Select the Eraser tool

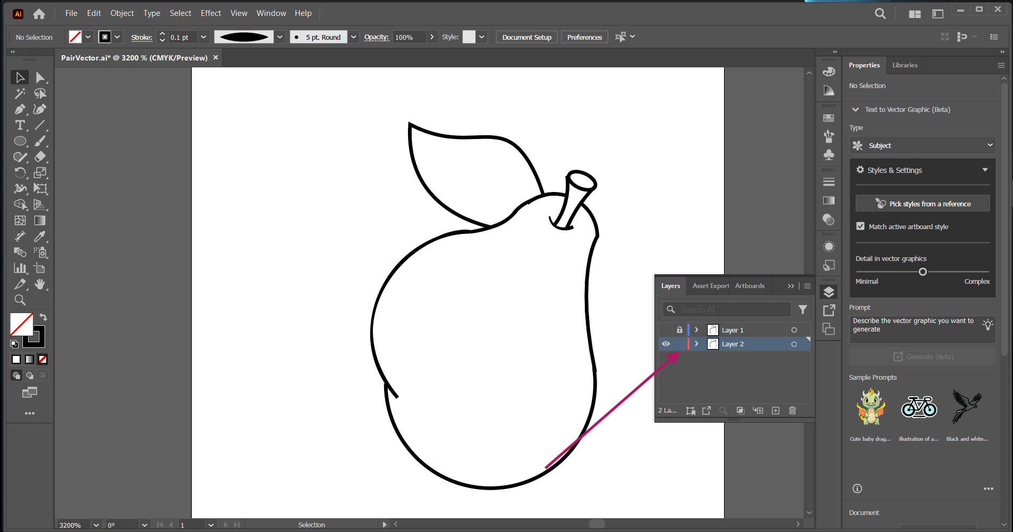point(40,157)
